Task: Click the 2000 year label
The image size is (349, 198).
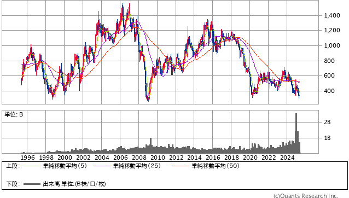Action: tap(65, 158)
